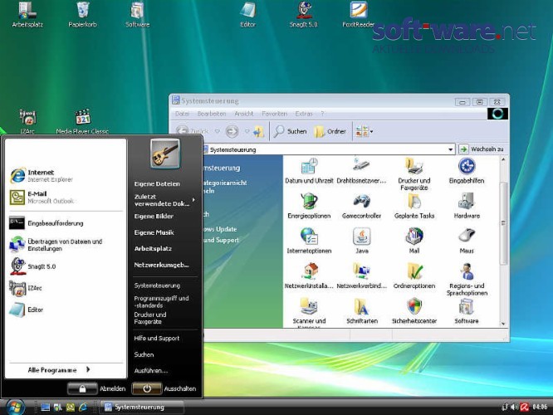The width and height of the screenshot is (553, 415).
Task: Click the Windows Start orb
Action: [14, 408]
